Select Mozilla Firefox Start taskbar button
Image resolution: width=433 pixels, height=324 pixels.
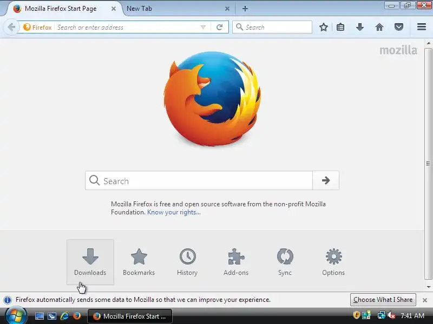point(130,316)
